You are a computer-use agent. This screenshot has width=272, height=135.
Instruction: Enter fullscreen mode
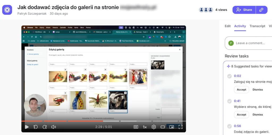click(181, 127)
